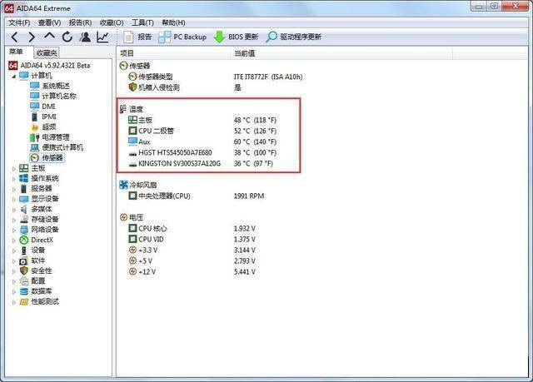Open the graph chart toolbar icon

pyautogui.click(x=102, y=37)
